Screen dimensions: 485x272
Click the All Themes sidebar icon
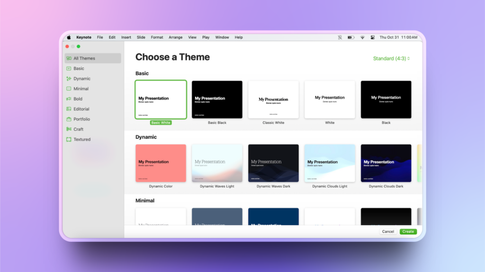pos(69,59)
